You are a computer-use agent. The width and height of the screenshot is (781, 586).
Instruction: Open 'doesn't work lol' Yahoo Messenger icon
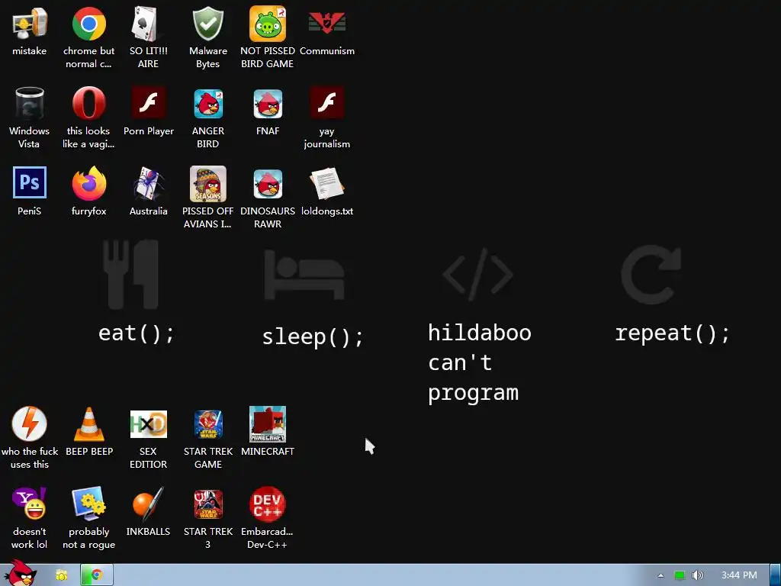[30, 504]
